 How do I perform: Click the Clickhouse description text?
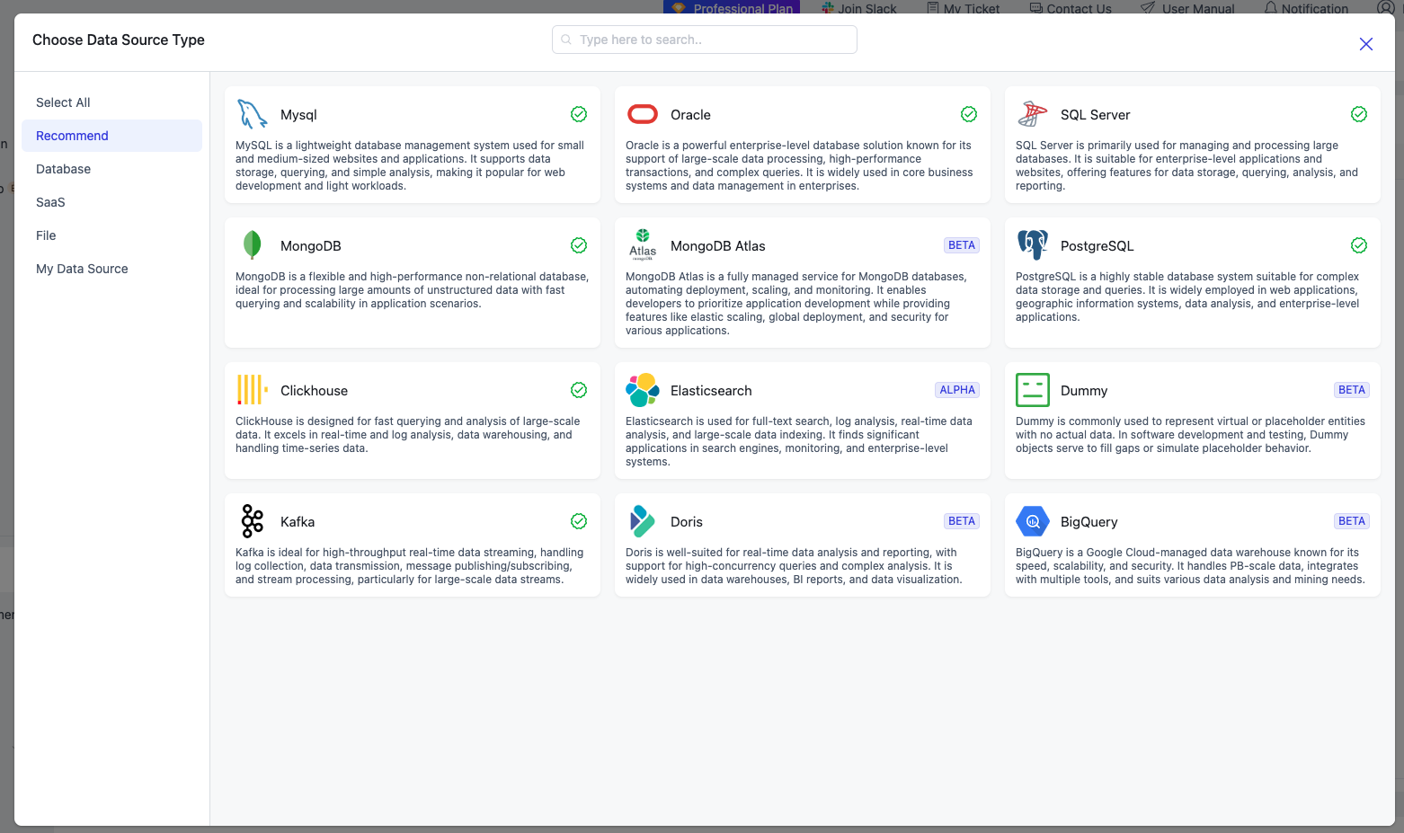[408, 435]
